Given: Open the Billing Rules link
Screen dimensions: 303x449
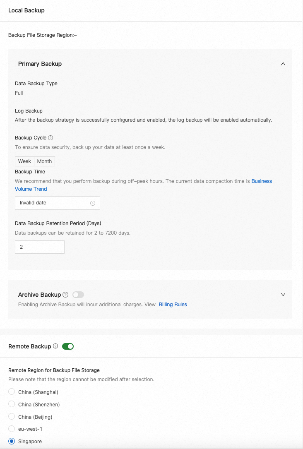Looking at the screenshot, I should (173, 305).
